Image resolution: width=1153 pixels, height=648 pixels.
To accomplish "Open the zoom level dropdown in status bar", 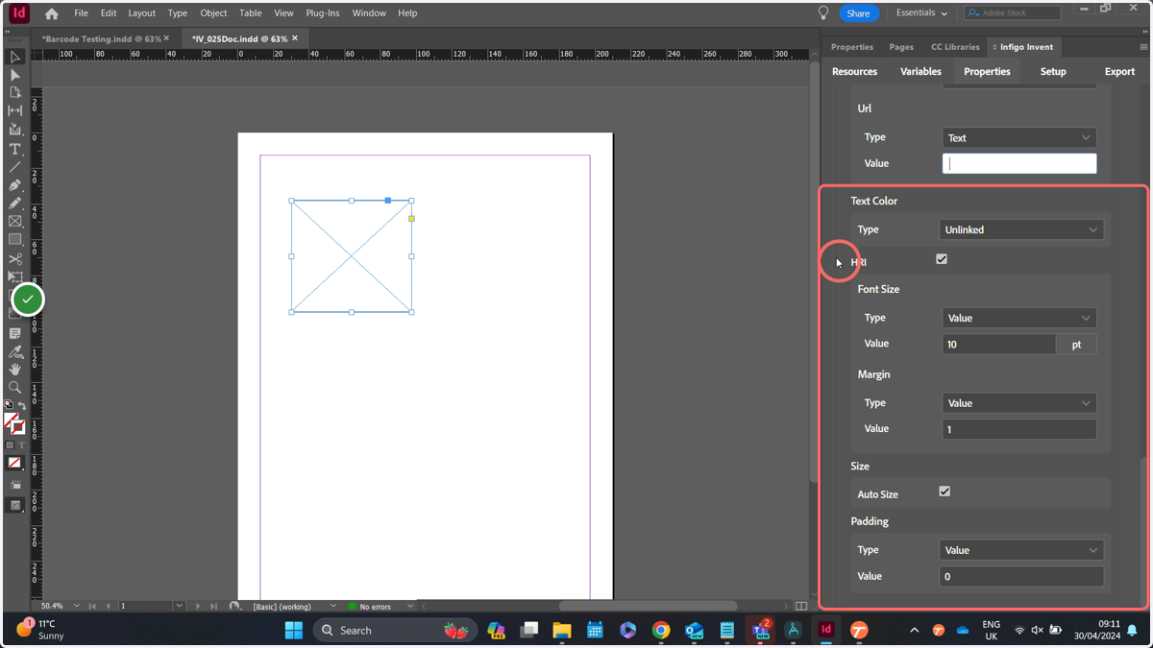I will (77, 606).
